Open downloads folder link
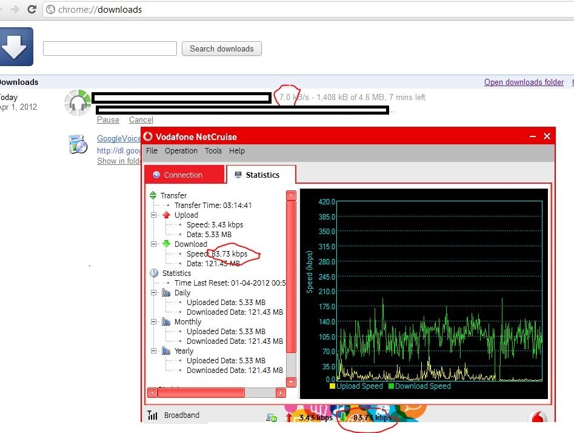 [x=524, y=82]
